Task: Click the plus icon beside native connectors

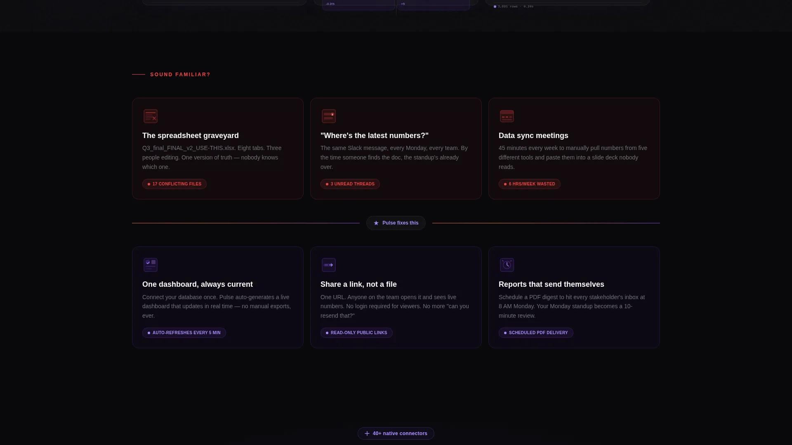Action: (x=367, y=433)
